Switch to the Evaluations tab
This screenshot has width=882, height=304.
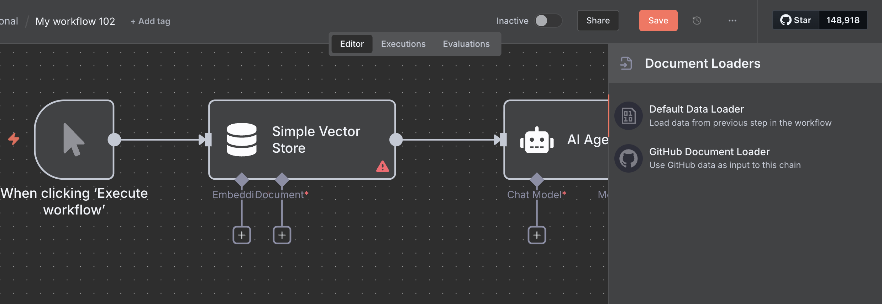click(466, 44)
